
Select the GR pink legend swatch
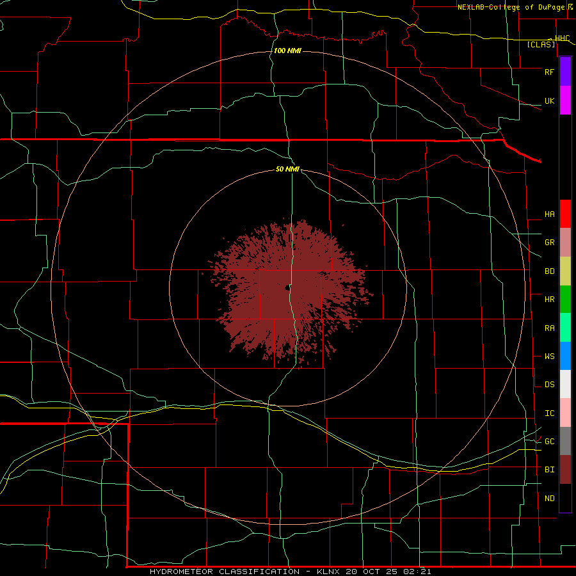tap(565, 243)
